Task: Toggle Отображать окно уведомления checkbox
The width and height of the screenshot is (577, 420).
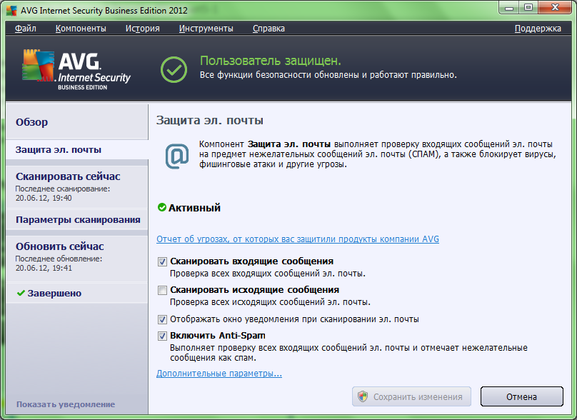Action: [162, 319]
